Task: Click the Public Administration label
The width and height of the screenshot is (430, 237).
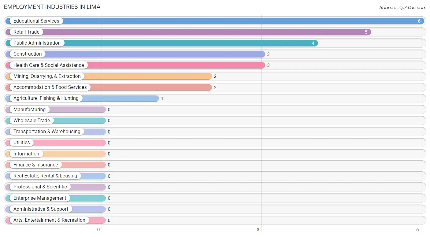Action: tap(37, 43)
